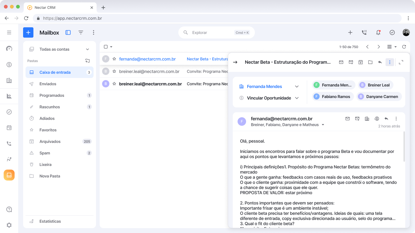The width and height of the screenshot is (415, 233).
Task: Archive the thread from the panel header
Action: click(361, 62)
